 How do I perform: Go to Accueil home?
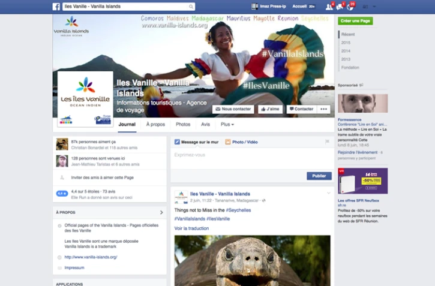point(299,7)
